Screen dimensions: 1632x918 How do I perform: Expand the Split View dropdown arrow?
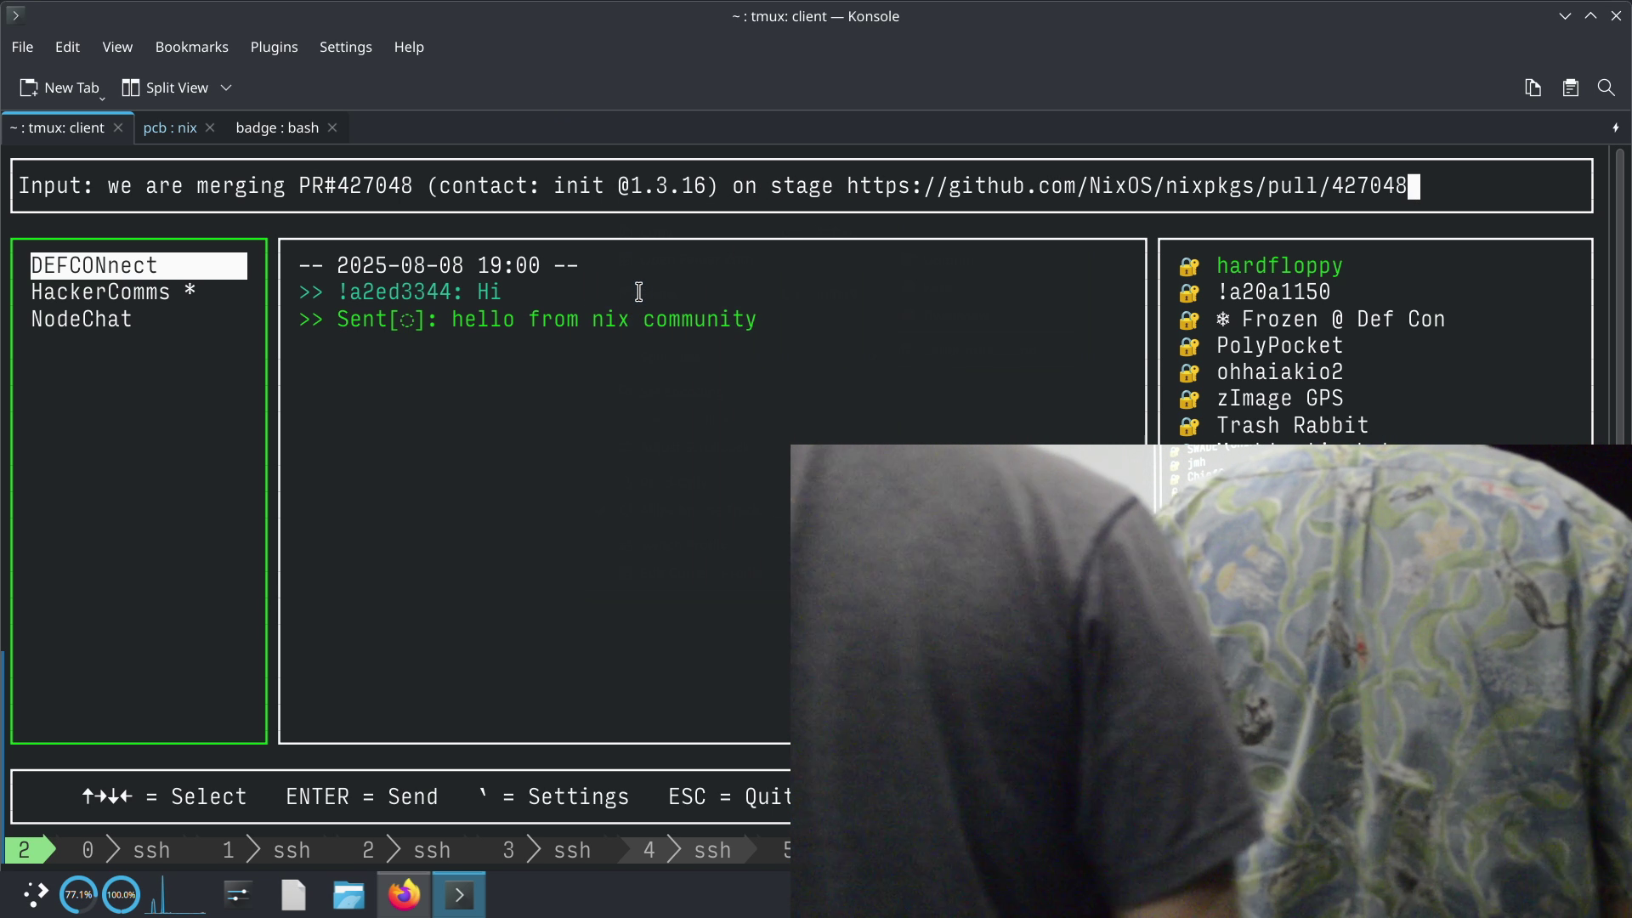pyautogui.click(x=226, y=88)
